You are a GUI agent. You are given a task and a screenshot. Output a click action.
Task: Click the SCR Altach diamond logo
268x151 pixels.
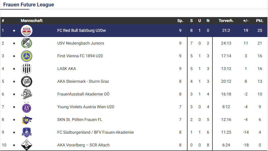pyautogui.click(x=27, y=145)
